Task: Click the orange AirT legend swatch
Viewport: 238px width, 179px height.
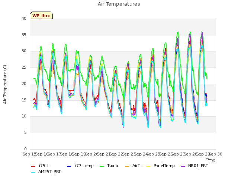Action: tap(127, 166)
